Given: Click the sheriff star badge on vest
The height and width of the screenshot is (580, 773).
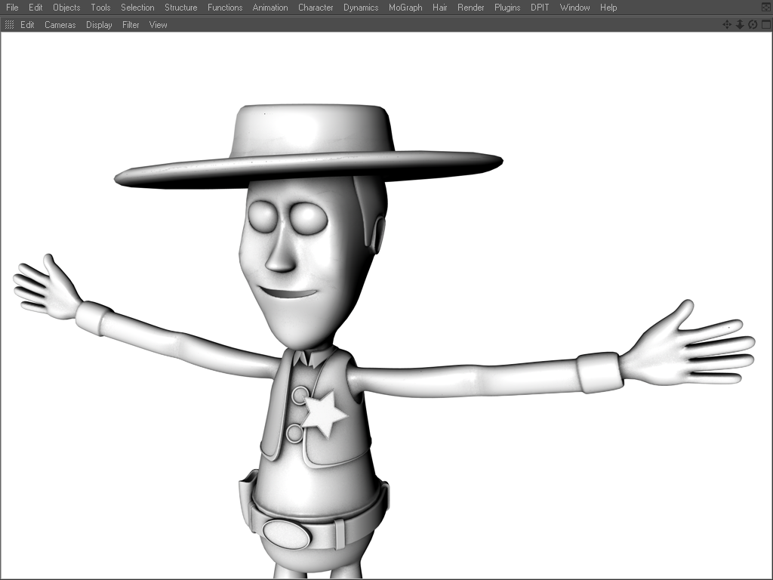Looking at the screenshot, I should coord(323,413).
